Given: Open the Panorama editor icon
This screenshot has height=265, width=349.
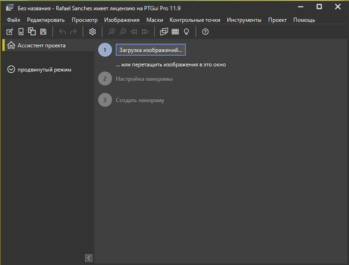Looking at the screenshot, I should (164, 32).
